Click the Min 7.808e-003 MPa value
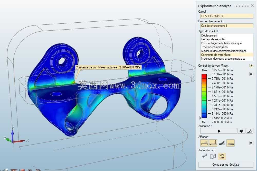Screen dimensions: 257x171 pyautogui.click(x=222, y=122)
